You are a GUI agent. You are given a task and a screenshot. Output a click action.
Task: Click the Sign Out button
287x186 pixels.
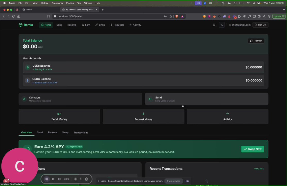pos(260,25)
